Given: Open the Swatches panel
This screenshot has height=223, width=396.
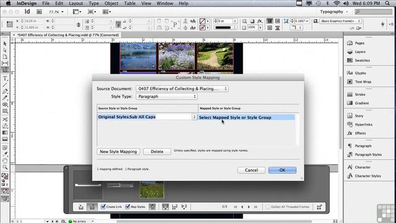Looking at the screenshot, I should [358, 61].
